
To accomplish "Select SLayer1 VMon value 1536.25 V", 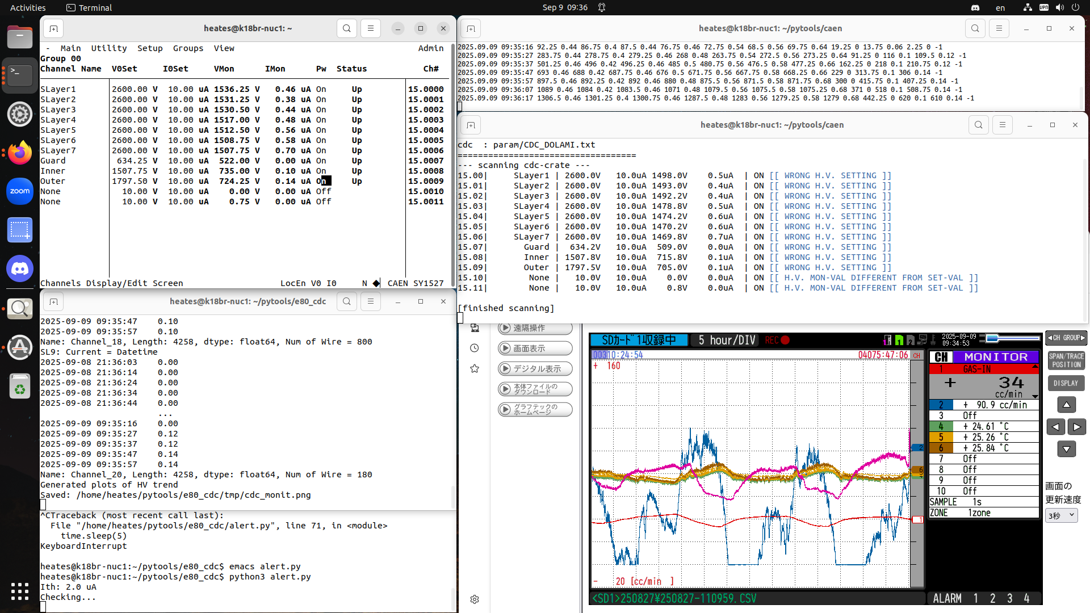I will click(x=237, y=89).
